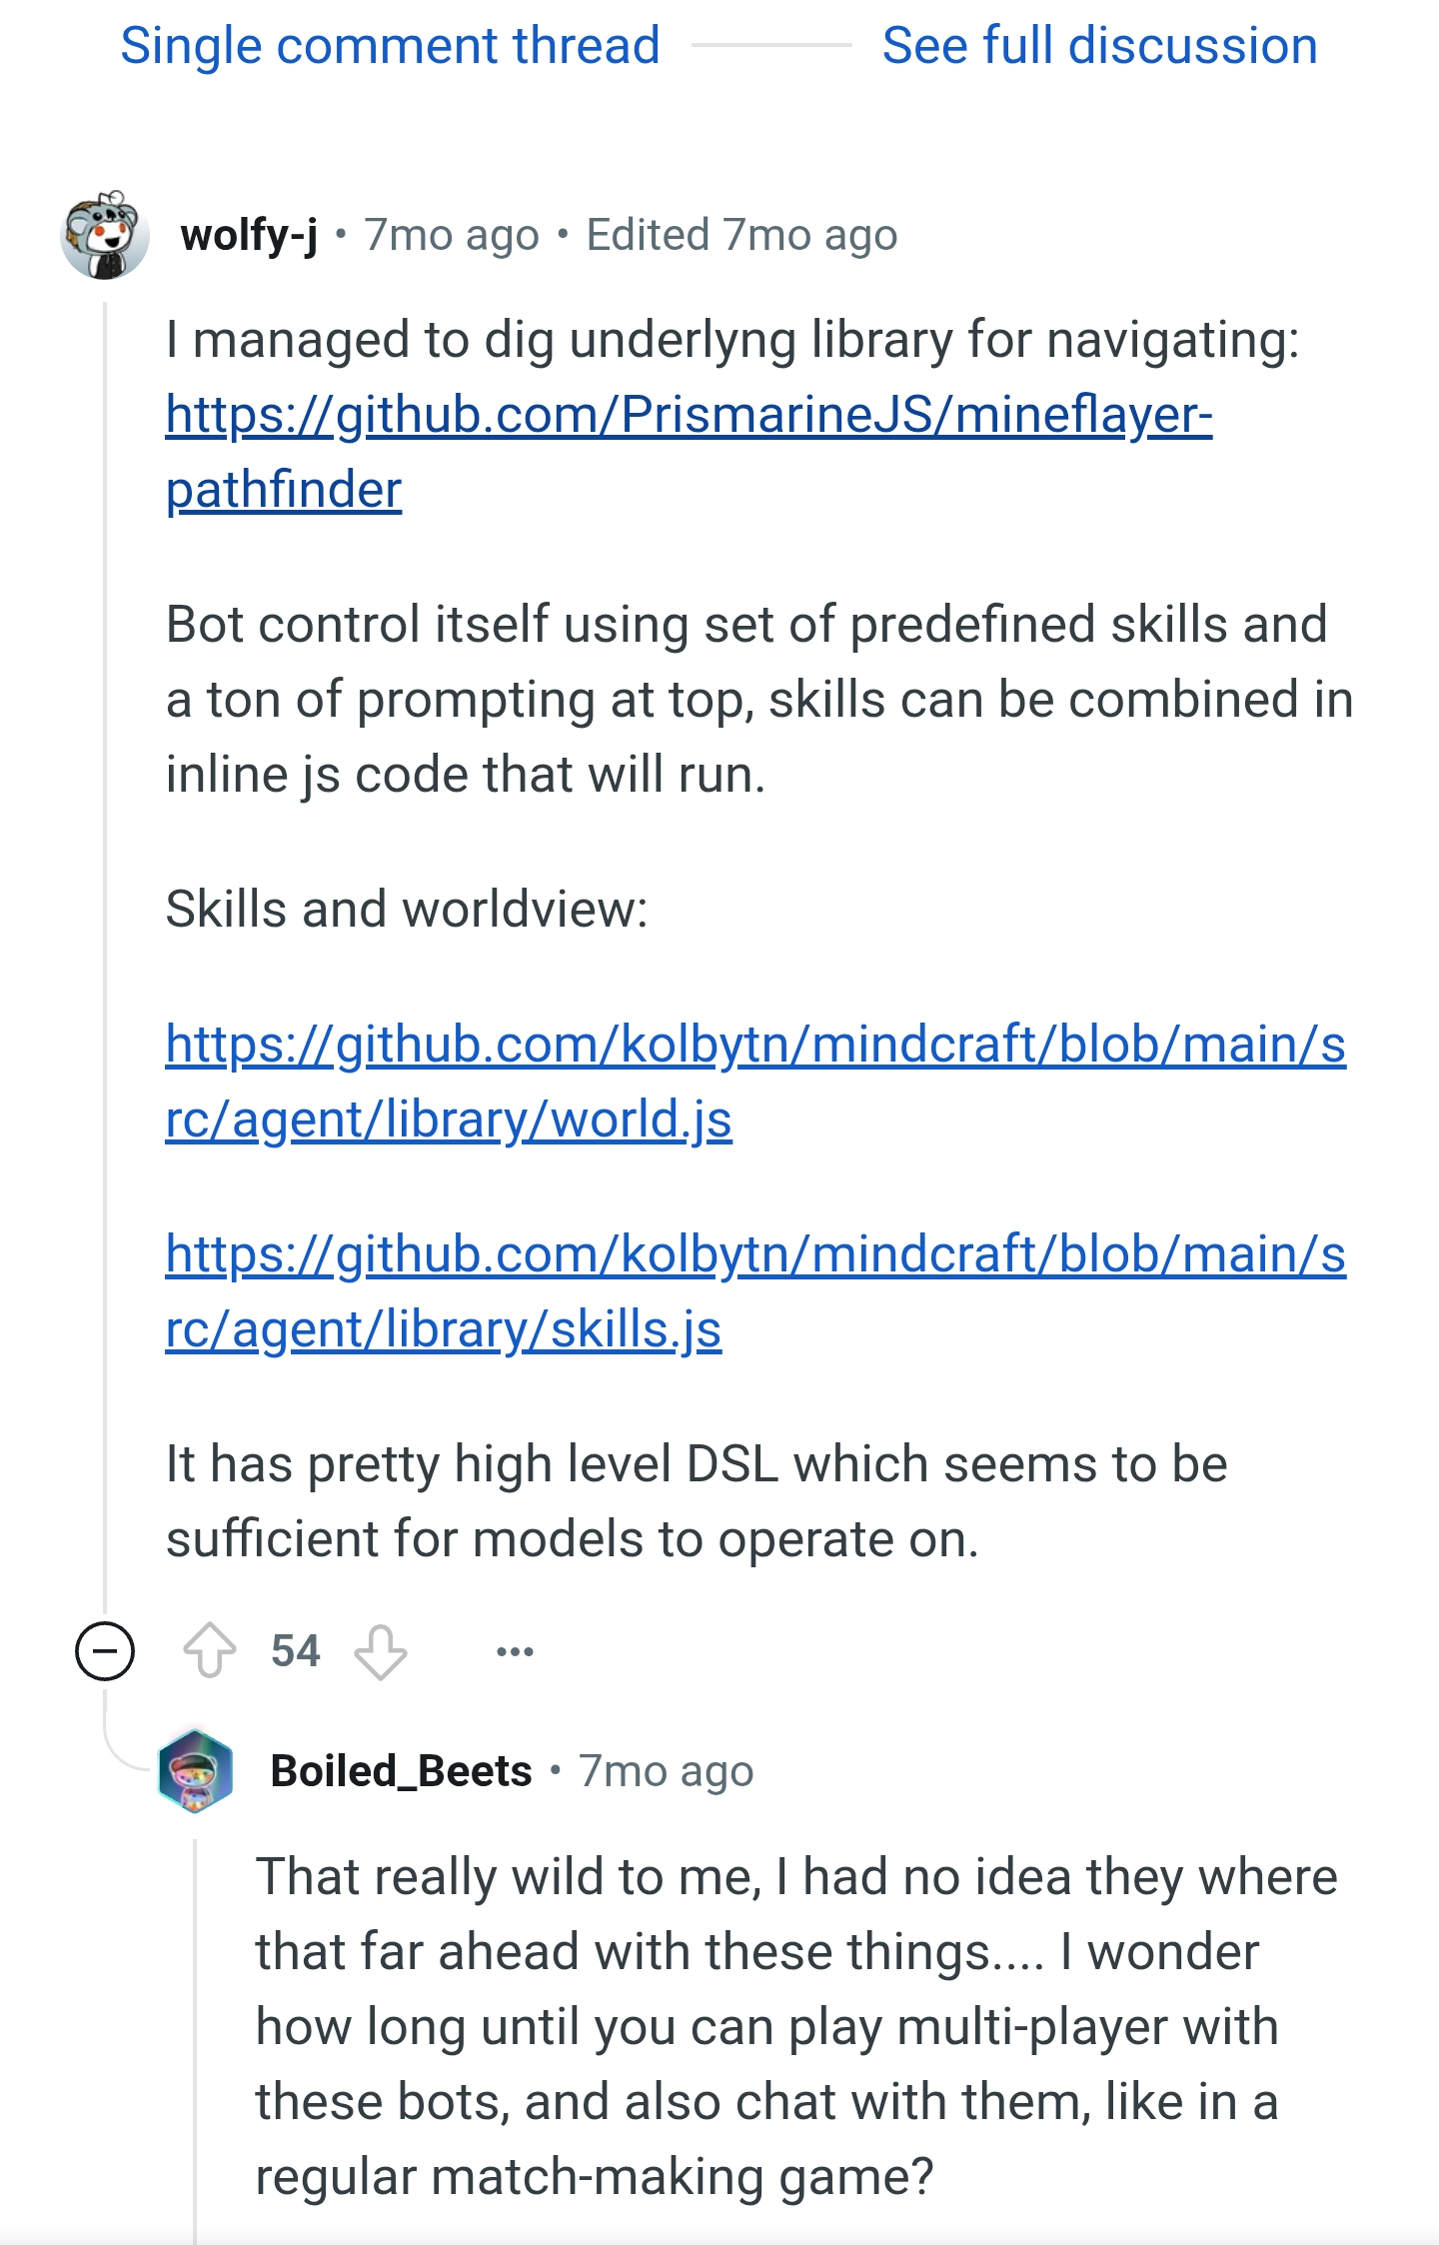Viewport: 1439px width, 2245px height.
Task: Open more options for wolfy-j's comment
Action: coord(515,1651)
